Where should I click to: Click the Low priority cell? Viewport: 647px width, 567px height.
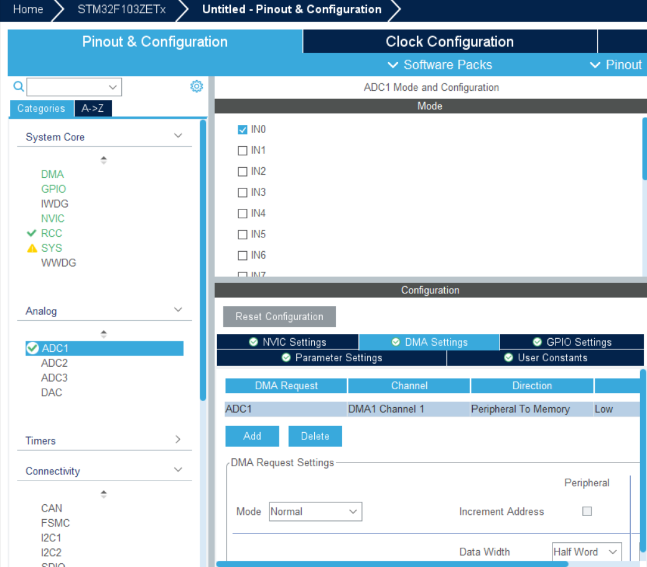click(x=617, y=409)
